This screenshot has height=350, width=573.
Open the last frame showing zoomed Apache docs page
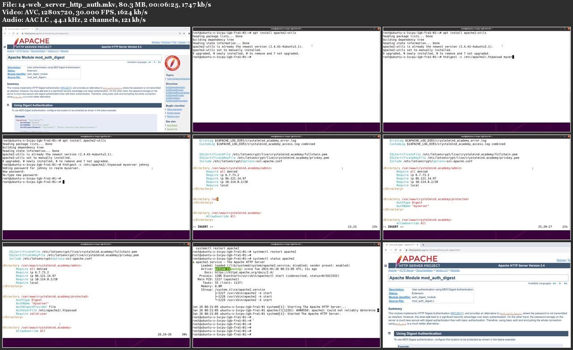477,295
